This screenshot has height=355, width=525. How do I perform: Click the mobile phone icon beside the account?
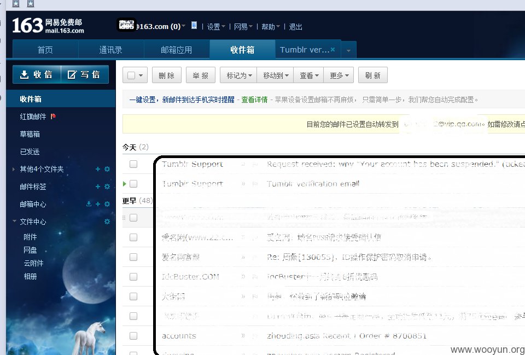point(194,26)
